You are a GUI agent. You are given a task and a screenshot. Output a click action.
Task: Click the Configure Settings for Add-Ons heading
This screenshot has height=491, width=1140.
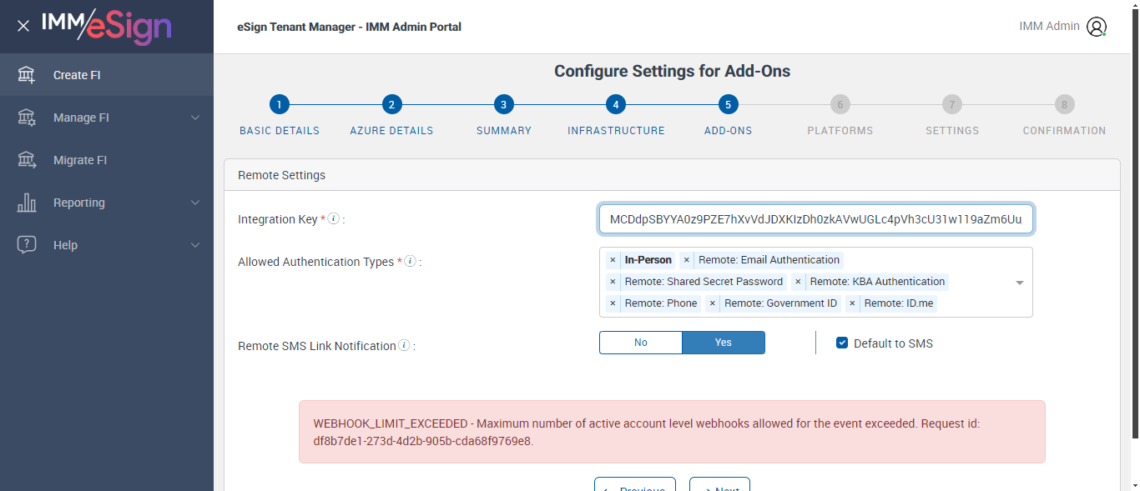672,71
